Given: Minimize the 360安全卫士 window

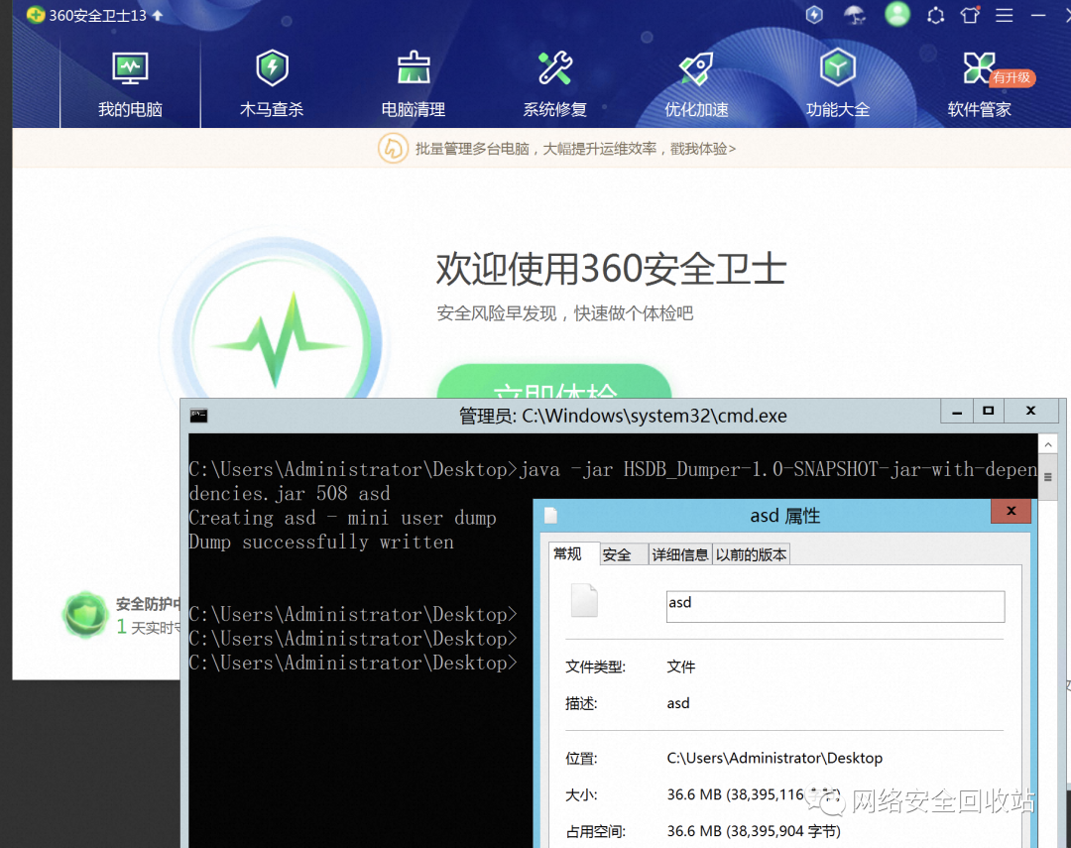Looking at the screenshot, I should 1038,15.
